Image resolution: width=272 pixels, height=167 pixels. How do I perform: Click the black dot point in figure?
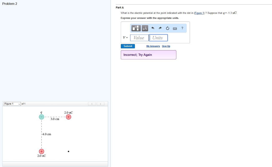(69, 151)
